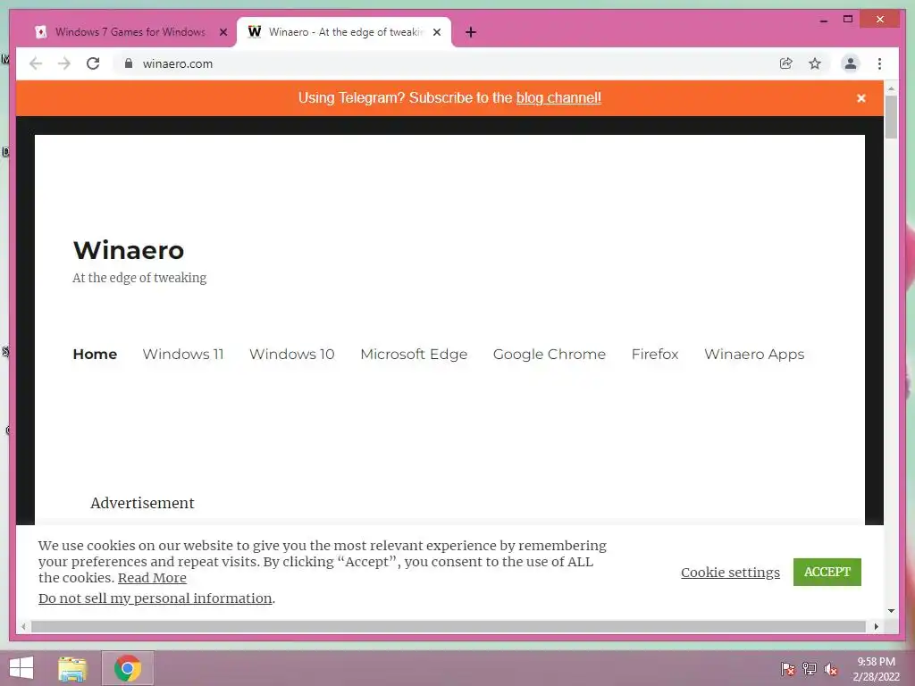Click Do not sell my personal information
This screenshot has width=915, height=686.
coord(155,598)
